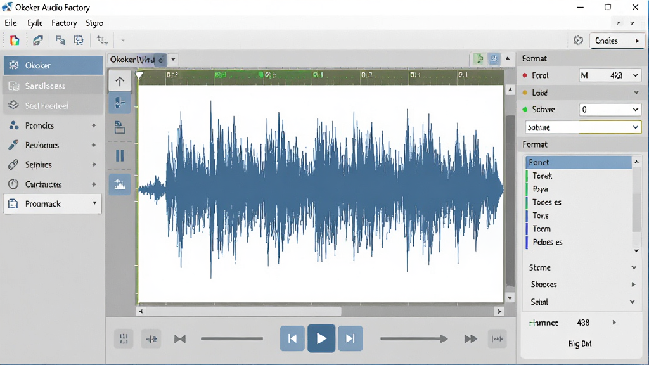This screenshot has height=365, width=649.
Task: Click the Cndies button
Action: 617,41
